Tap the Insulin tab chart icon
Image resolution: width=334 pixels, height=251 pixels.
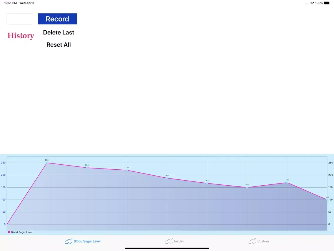click(x=169, y=241)
